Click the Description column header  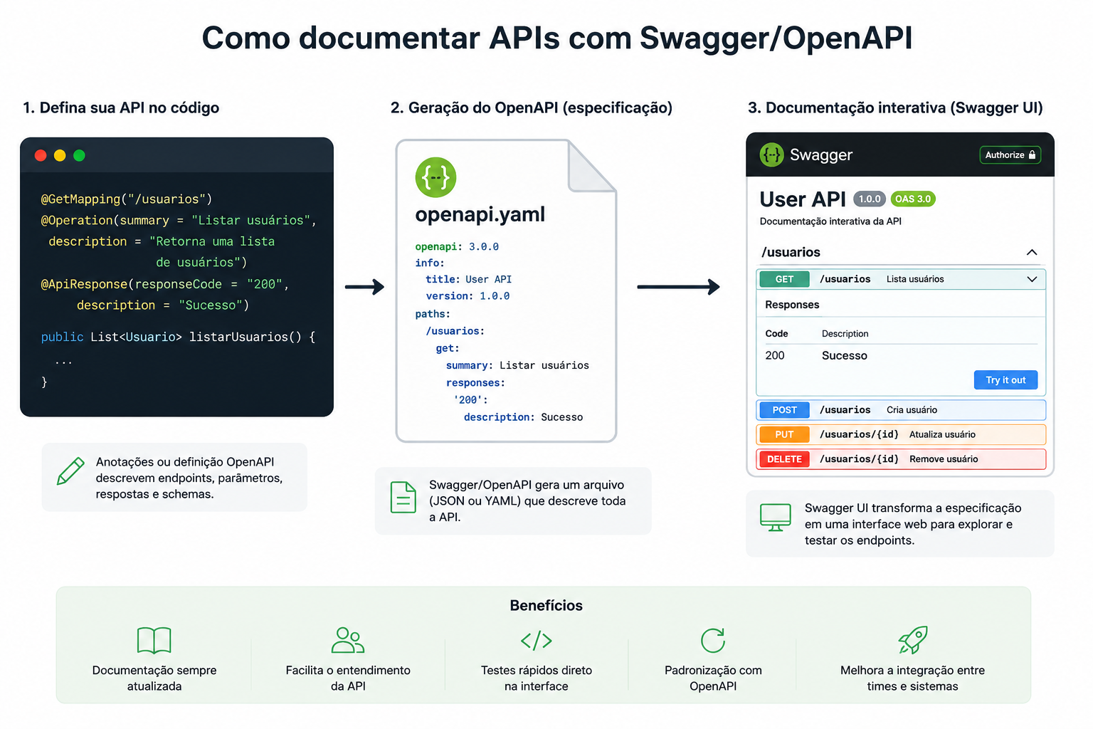845,333
